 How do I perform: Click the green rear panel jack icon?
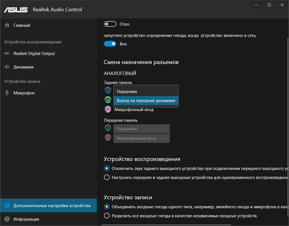tap(108, 100)
